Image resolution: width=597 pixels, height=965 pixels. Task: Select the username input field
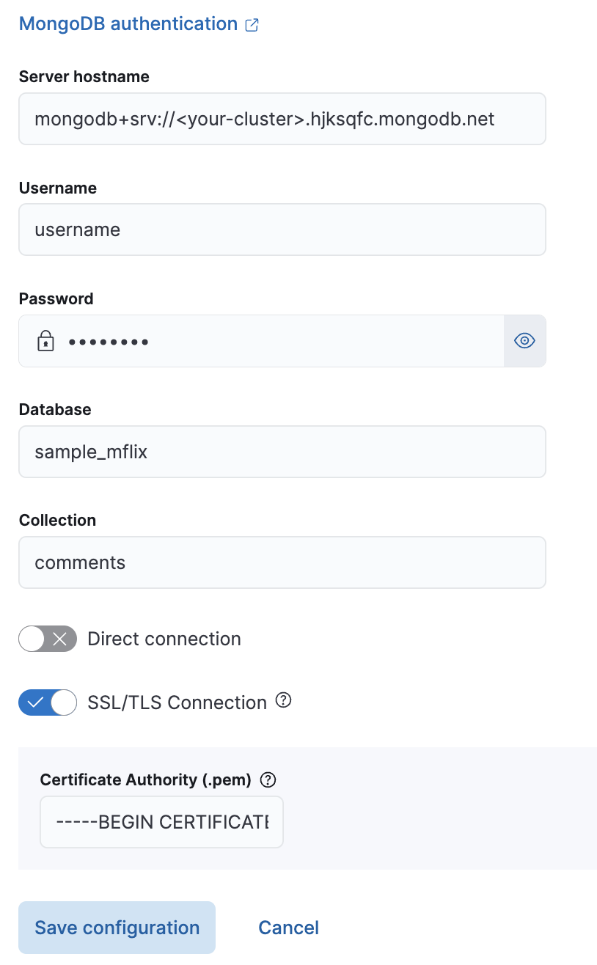point(282,230)
